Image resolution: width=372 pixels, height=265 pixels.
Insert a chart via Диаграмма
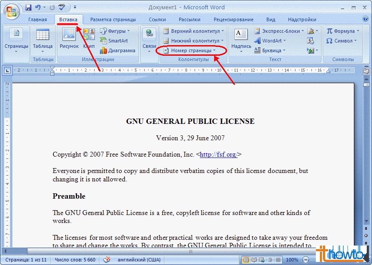pyautogui.click(x=118, y=50)
